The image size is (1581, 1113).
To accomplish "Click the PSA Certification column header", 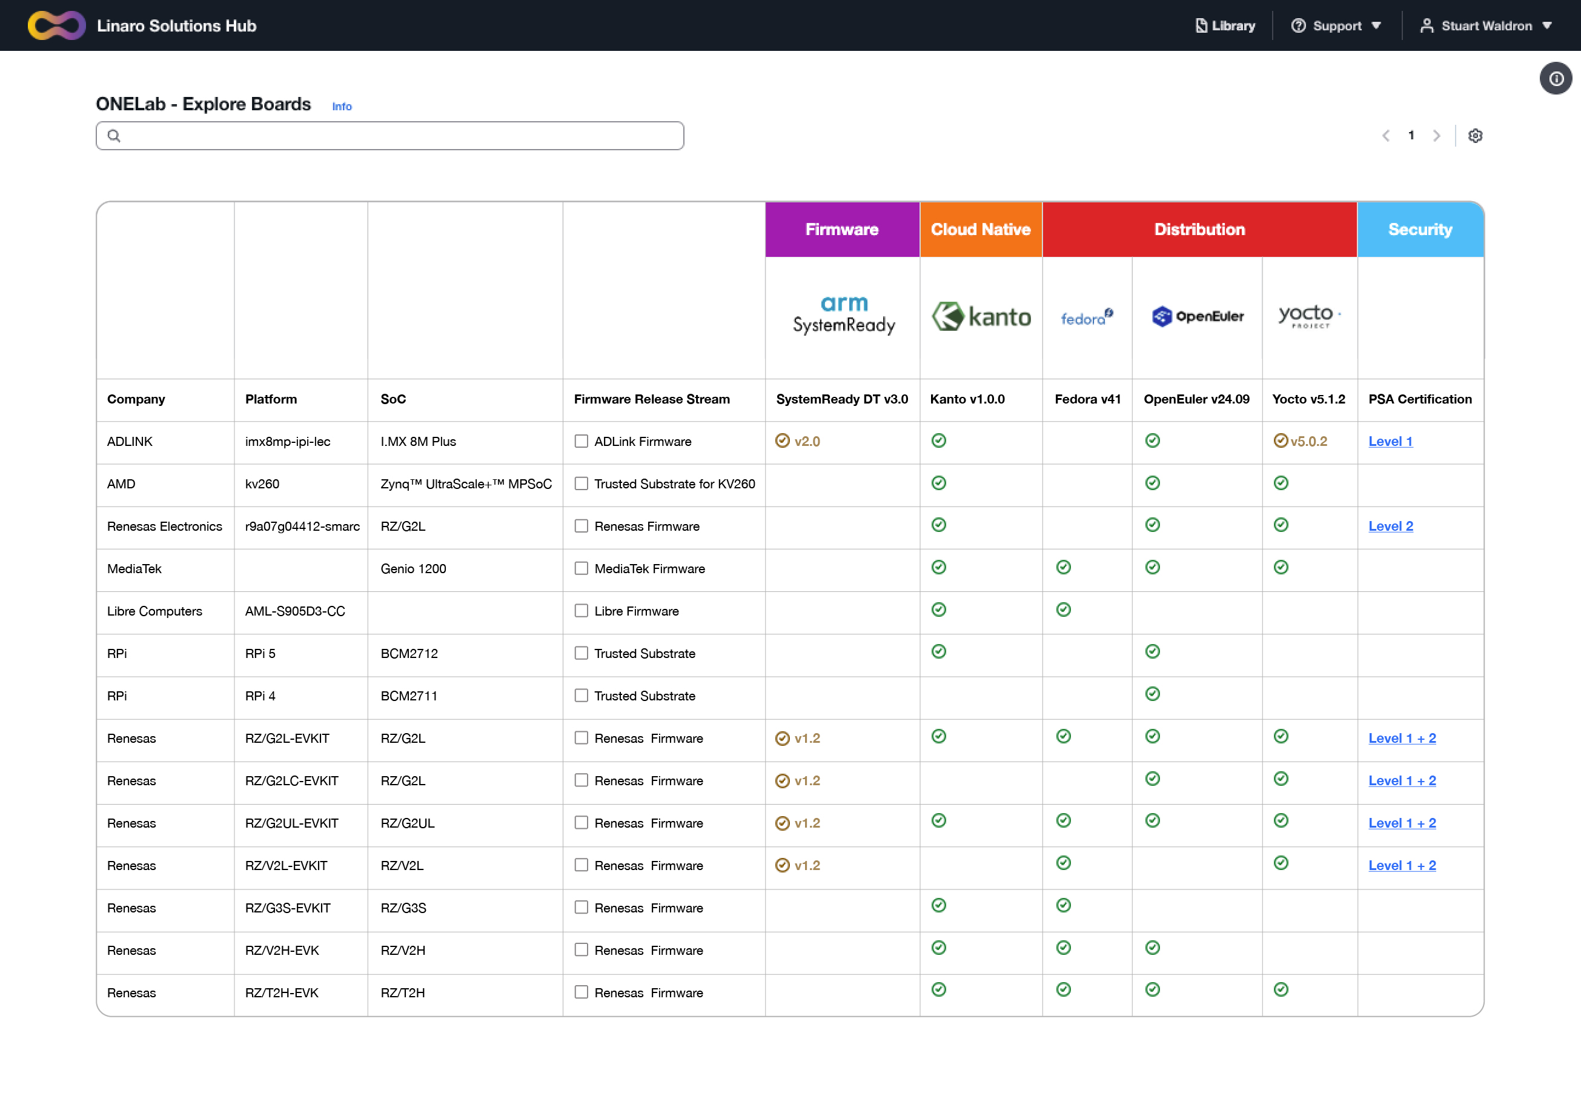I will (1420, 399).
